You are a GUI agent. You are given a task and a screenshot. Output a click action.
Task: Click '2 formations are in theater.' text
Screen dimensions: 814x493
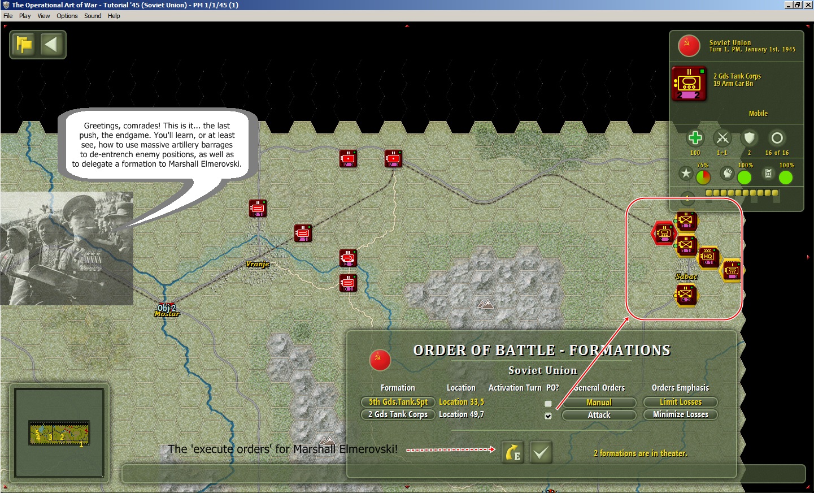pos(641,453)
